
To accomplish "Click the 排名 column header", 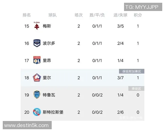I will [x=27, y=15].
